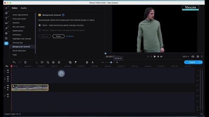Click the add track icon
This screenshot has width=209, height=117.
(x=7, y=66)
